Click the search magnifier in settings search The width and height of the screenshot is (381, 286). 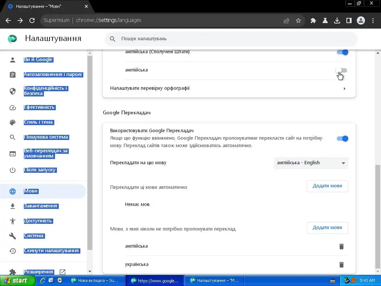pos(112,39)
